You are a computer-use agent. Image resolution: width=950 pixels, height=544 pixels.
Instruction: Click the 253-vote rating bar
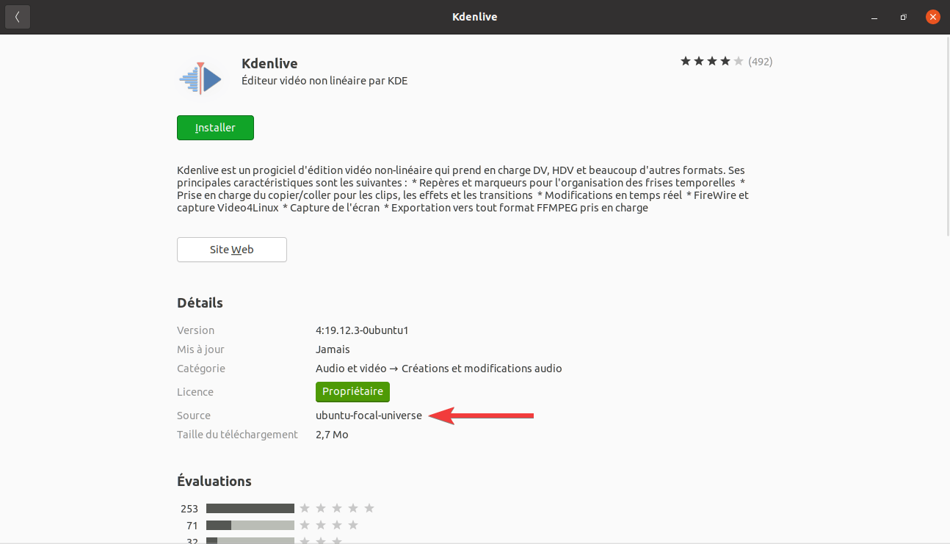[250, 508]
